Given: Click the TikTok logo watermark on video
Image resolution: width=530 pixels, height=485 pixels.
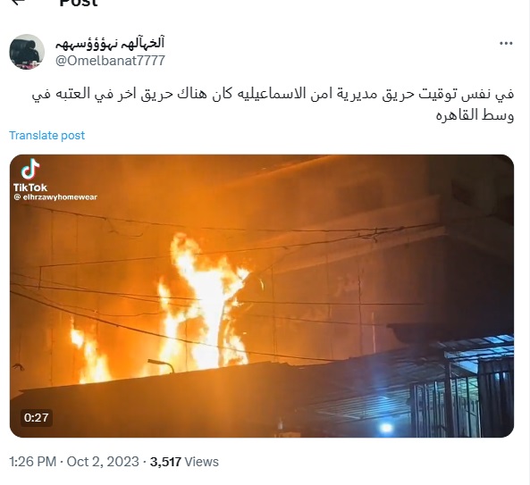Looking at the screenshot, I should tap(30, 169).
